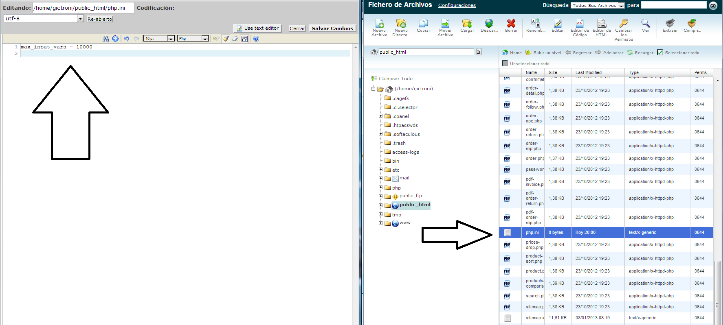Click the Unseleccionar todo checkbox

coord(505,63)
